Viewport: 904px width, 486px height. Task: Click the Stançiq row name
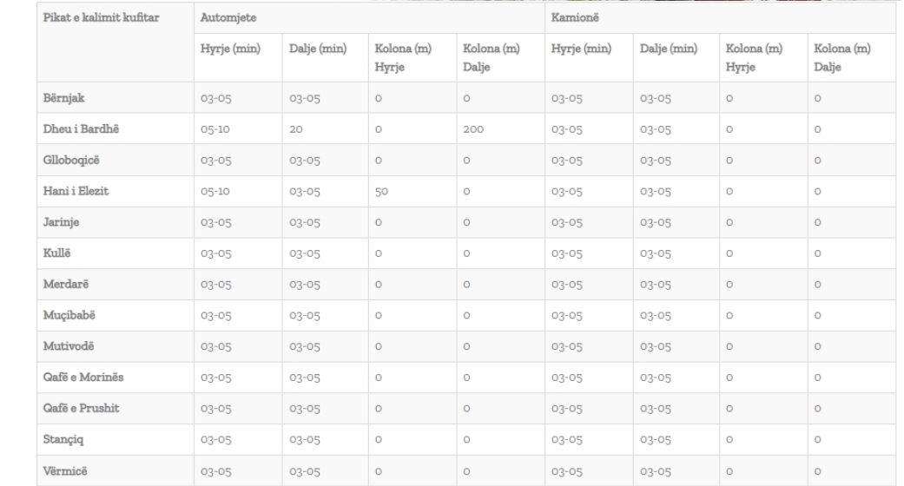tap(63, 439)
